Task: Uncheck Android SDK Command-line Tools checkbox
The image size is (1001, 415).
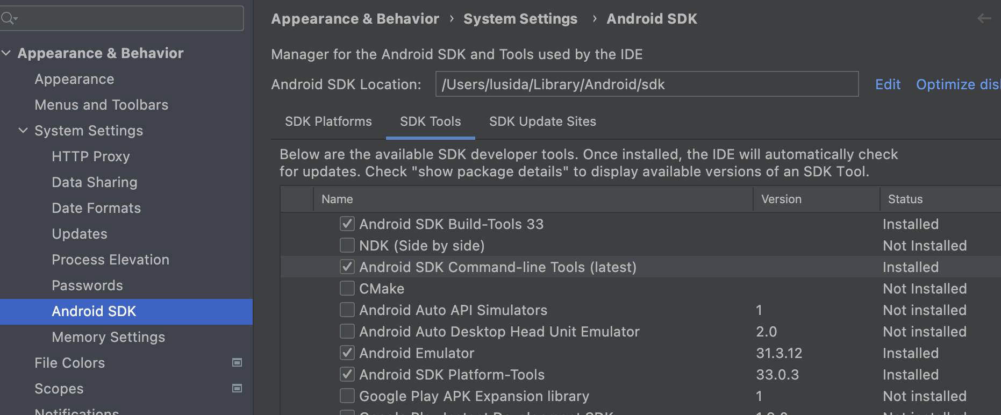Action: click(x=347, y=267)
